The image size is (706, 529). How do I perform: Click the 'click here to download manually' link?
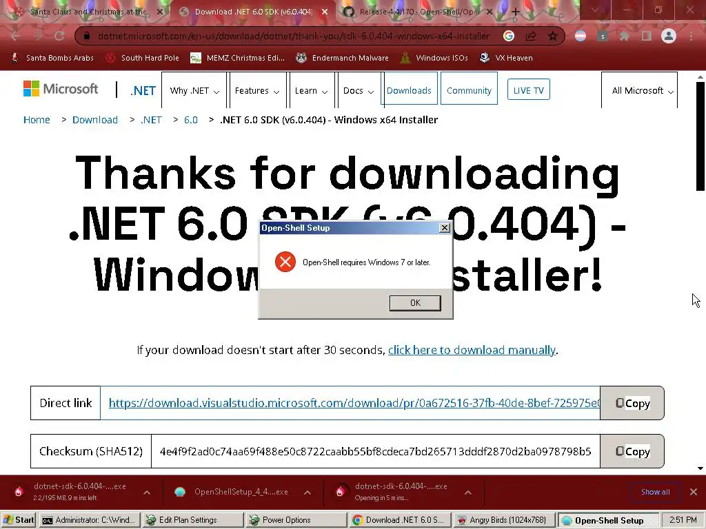tap(472, 350)
